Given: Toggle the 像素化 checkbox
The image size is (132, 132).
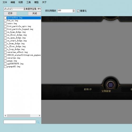Looking at the screenshot, I should click(x=78, y=11).
